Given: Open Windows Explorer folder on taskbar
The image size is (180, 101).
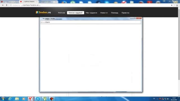Looking at the screenshot, I should (x=17, y=99).
